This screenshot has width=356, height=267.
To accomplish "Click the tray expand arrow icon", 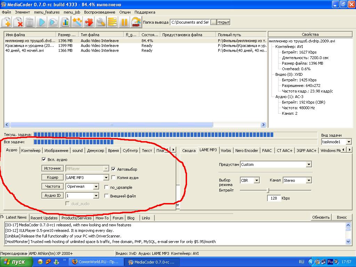I will click(x=311, y=262).
